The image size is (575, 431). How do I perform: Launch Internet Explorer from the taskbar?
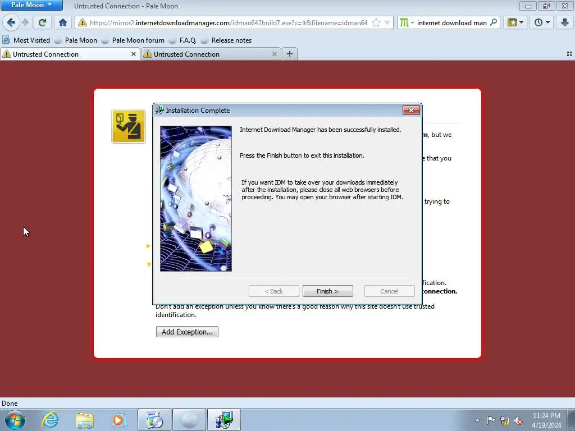(x=50, y=420)
